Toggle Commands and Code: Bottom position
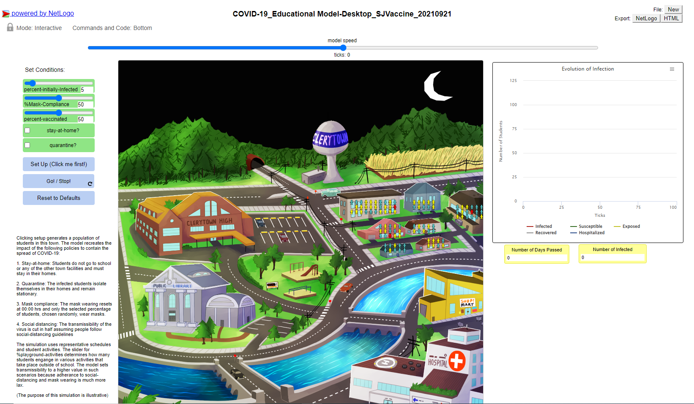The width and height of the screenshot is (694, 404). point(112,28)
